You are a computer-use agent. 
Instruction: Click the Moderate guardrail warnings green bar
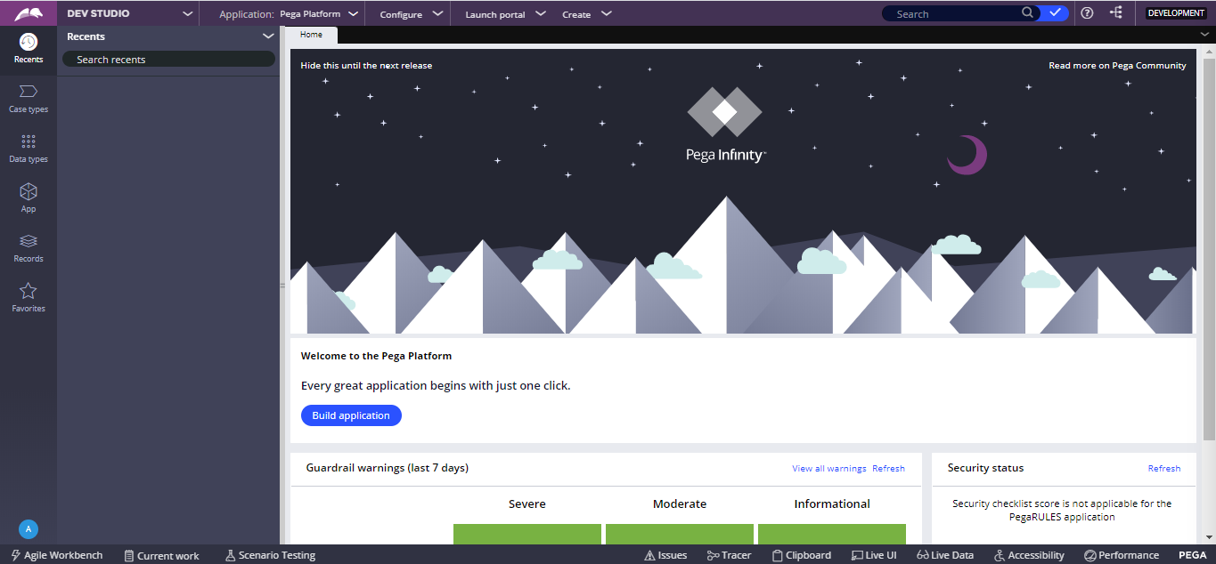click(680, 534)
